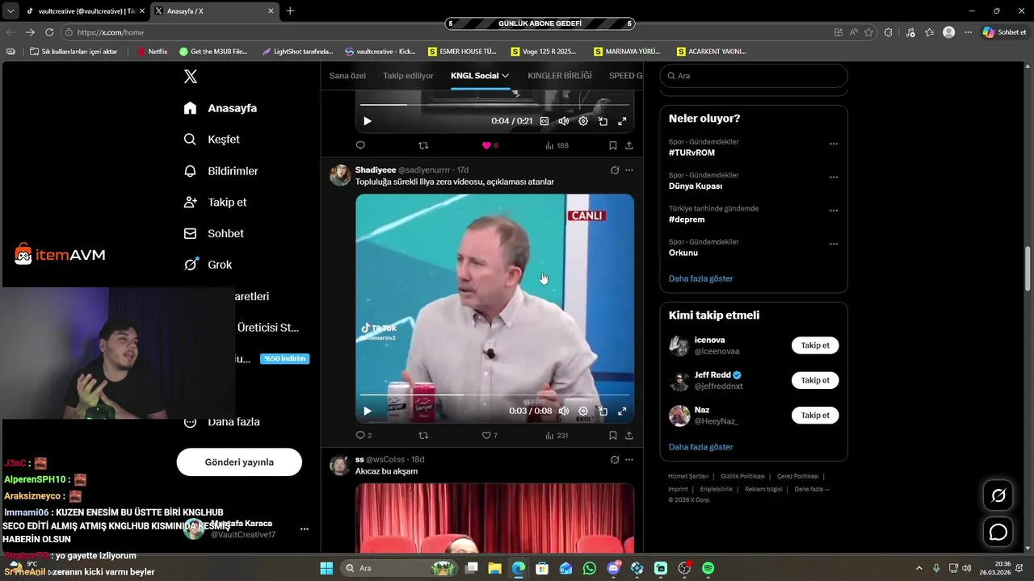This screenshot has width=1034, height=581.
Task: Open Grok from the sidebar
Action: coord(208,265)
